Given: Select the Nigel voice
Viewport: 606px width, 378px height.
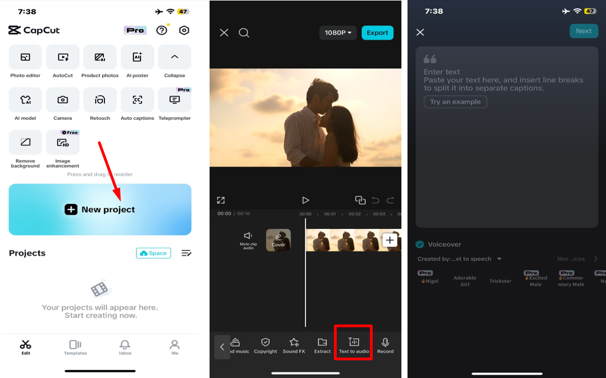Looking at the screenshot, I should pos(430,278).
